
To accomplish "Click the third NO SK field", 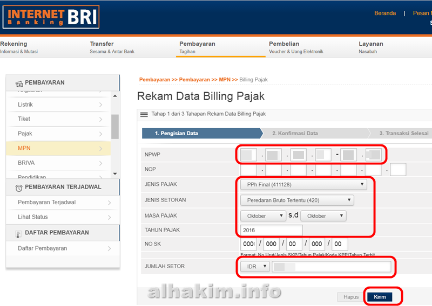I will [294, 244].
